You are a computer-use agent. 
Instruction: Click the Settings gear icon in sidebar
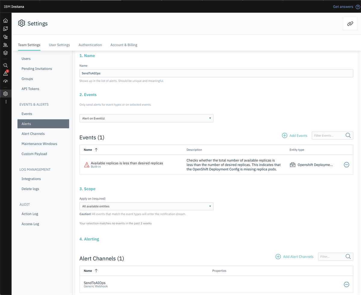[5, 94]
